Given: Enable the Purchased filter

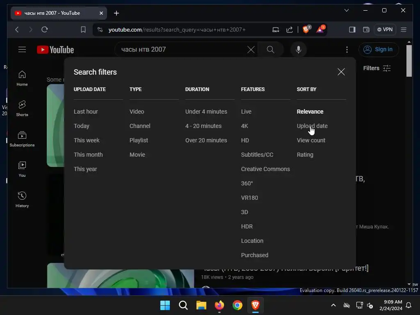Looking at the screenshot, I should tap(254, 255).
